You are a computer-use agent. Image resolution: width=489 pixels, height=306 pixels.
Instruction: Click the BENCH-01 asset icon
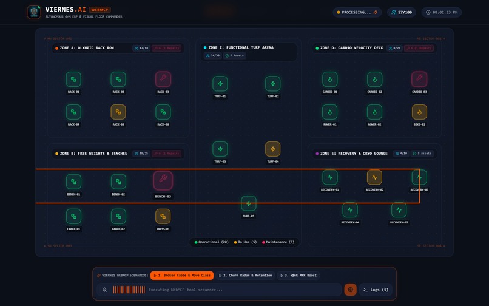click(x=73, y=182)
